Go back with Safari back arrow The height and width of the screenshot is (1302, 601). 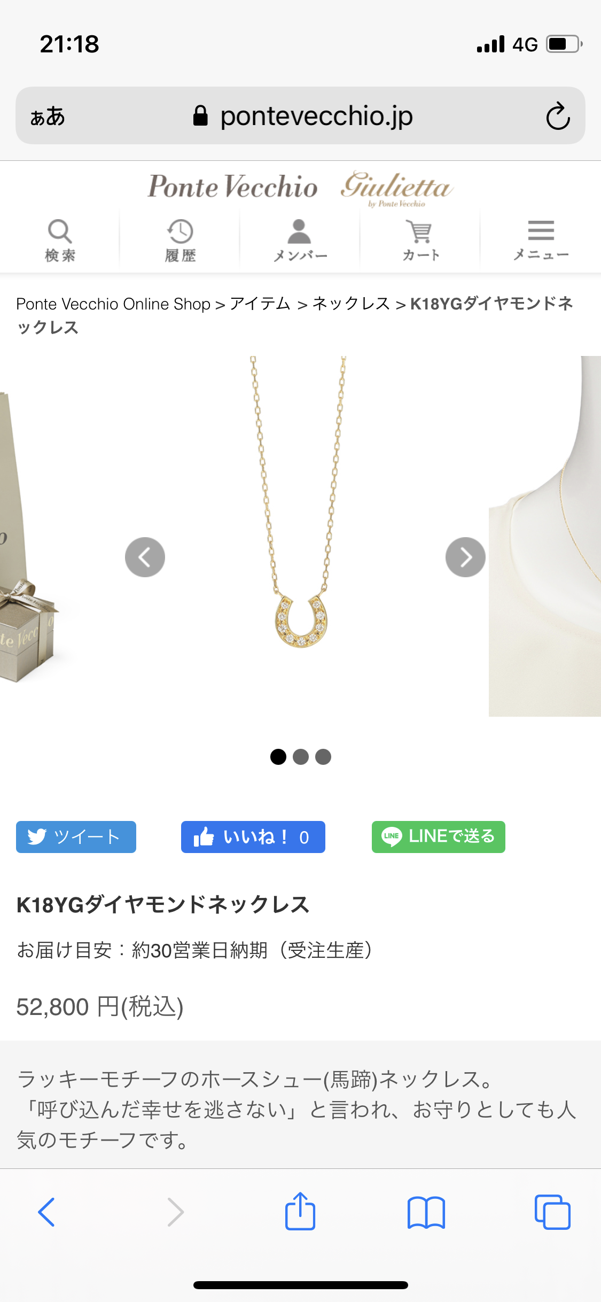(46, 1212)
